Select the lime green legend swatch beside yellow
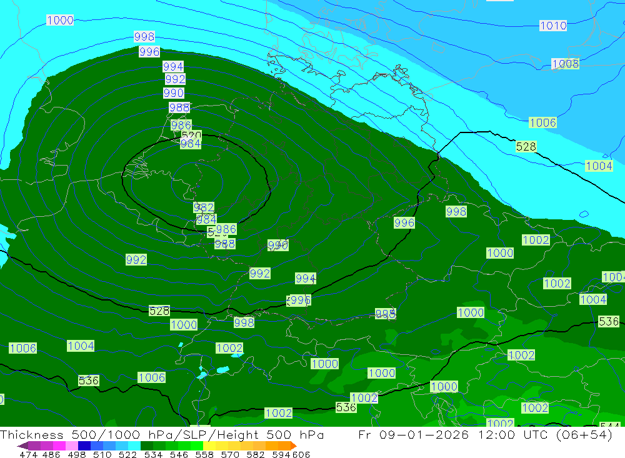 (x=197, y=446)
